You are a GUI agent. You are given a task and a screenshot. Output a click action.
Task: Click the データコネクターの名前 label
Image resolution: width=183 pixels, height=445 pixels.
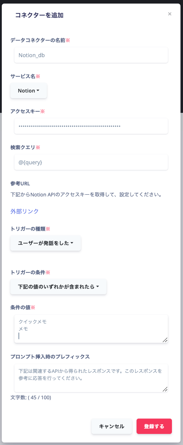[40, 40]
